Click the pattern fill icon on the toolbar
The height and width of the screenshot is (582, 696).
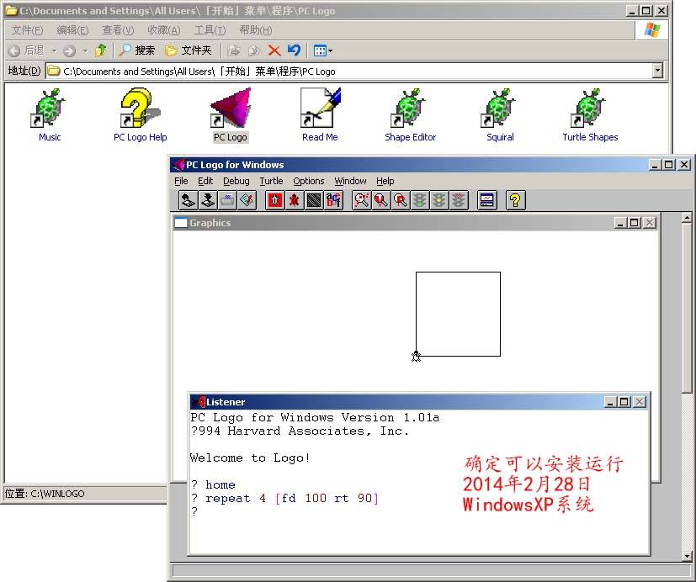click(x=315, y=200)
